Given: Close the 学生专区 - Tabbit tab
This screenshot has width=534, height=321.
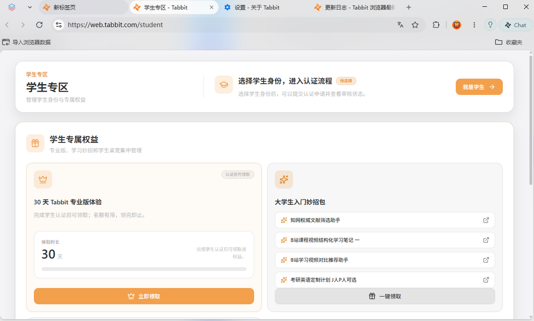Looking at the screenshot, I should pyautogui.click(x=212, y=7).
